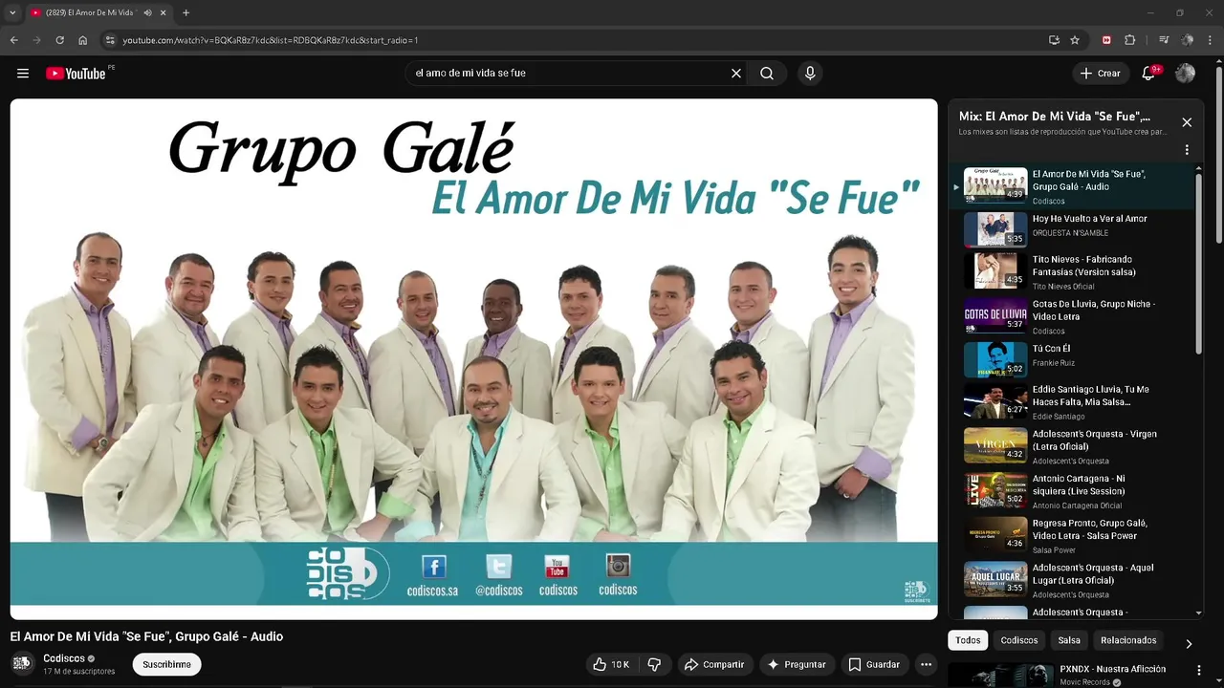Open the Codiscos subscribe watermark on video
This screenshot has width=1224, height=688.
[916, 591]
